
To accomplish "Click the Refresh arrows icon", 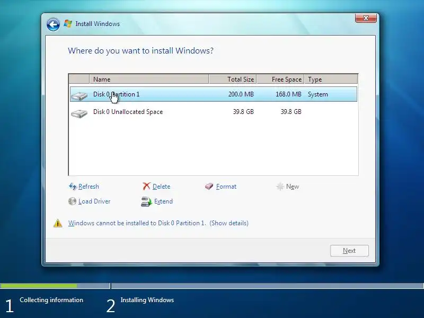I will (x=73, y=187).
